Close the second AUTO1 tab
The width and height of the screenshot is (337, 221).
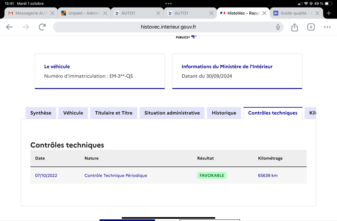point(211,13)
